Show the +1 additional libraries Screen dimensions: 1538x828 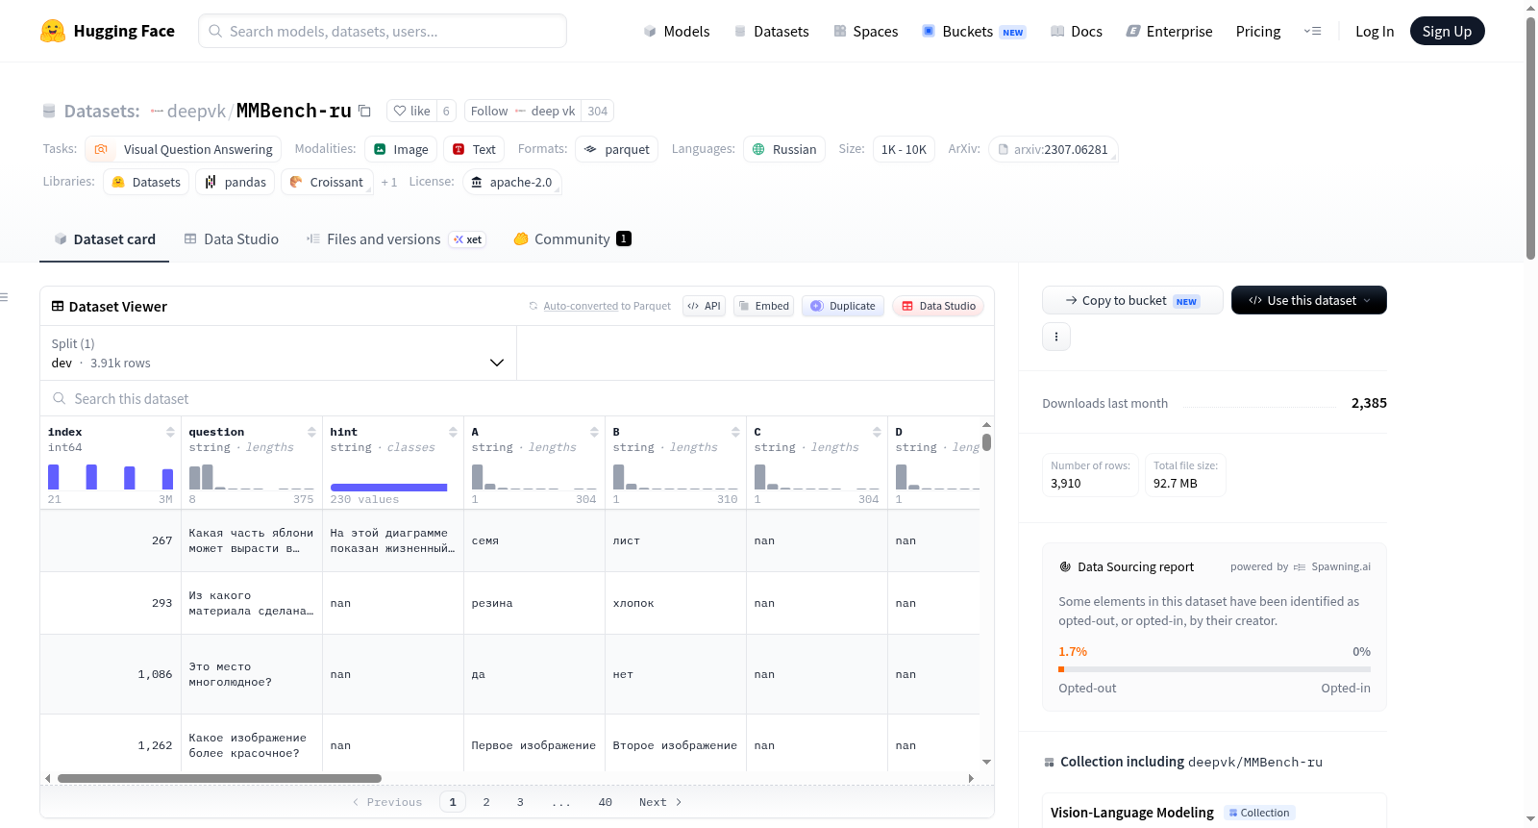(388, 182)
